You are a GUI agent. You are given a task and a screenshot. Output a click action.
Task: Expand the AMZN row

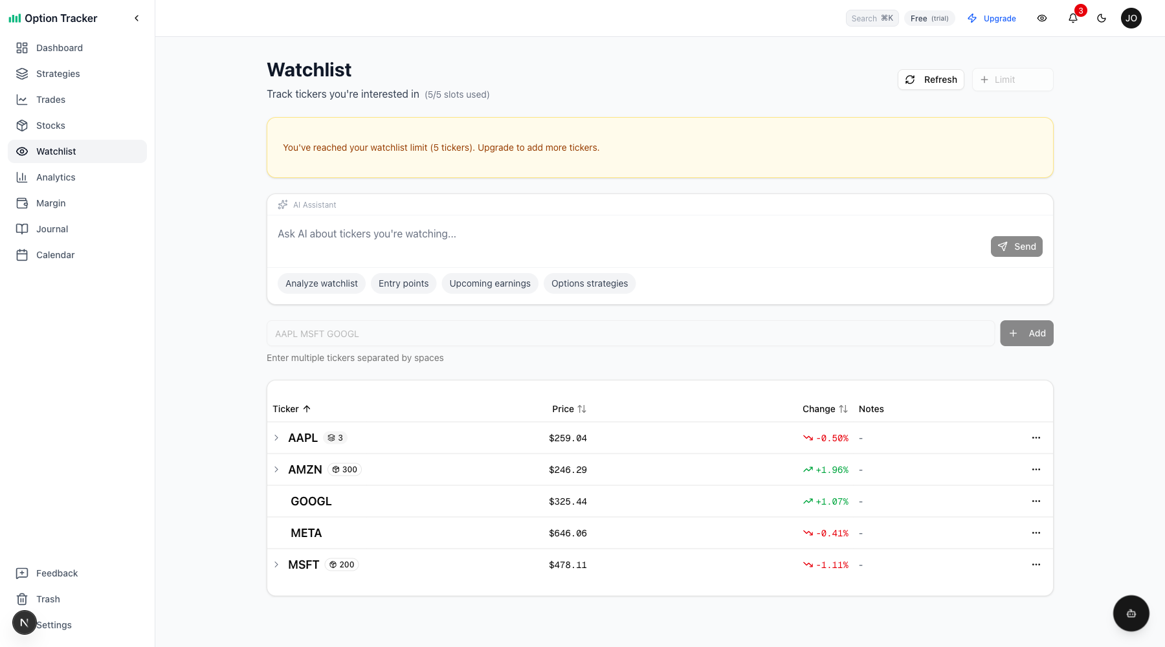click(276, 470)
